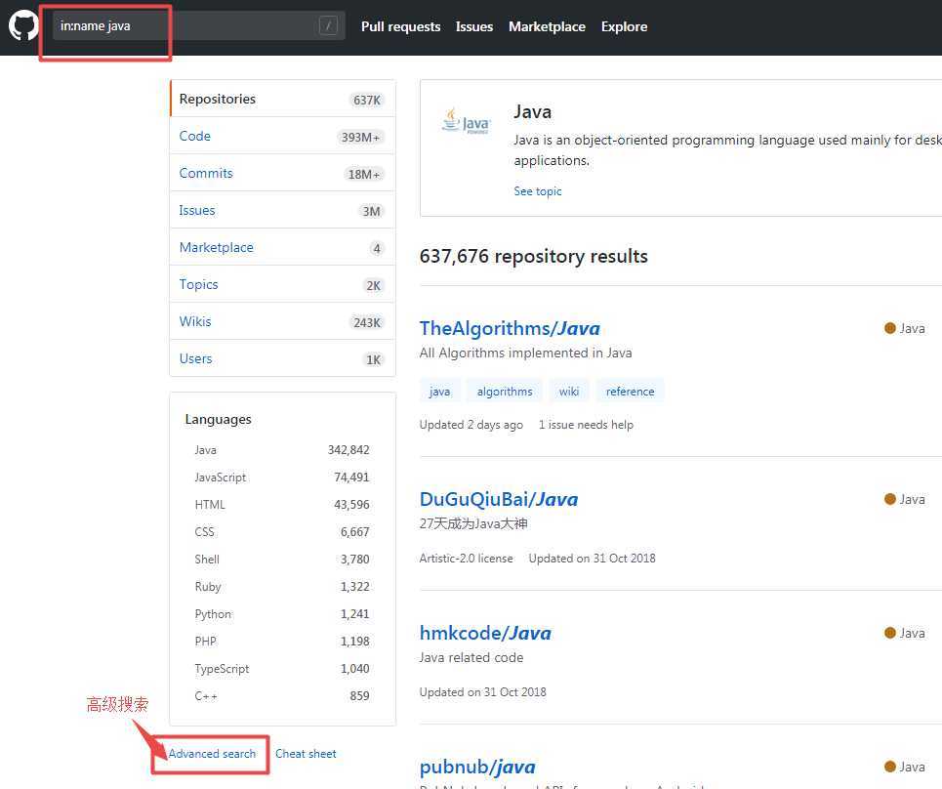Open the TheAlgorithms/Java repository
The width and height of the screenshot is (942, 789).
click(x=510, y=328)
